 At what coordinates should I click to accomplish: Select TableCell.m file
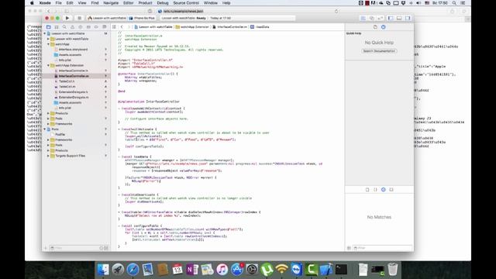pos(67,86)
